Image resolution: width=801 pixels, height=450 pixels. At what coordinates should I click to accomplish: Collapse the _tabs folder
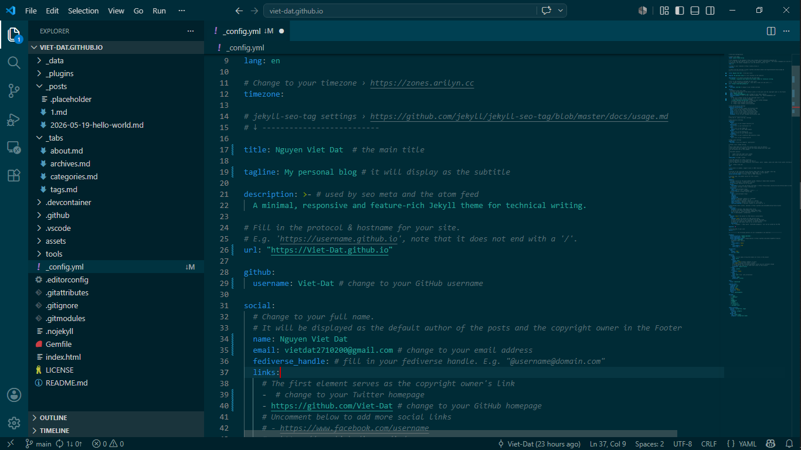pyautogui.click(x=116, y=138)
